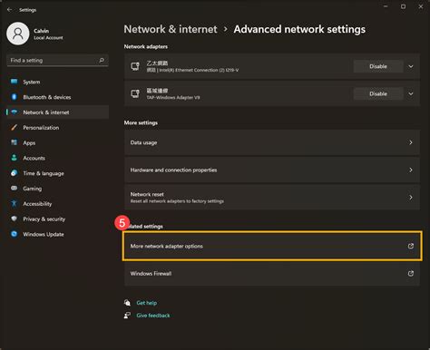Click the Give feedback icon
Viewport: 430px width, 350px height.
click(x=127, y=316)
